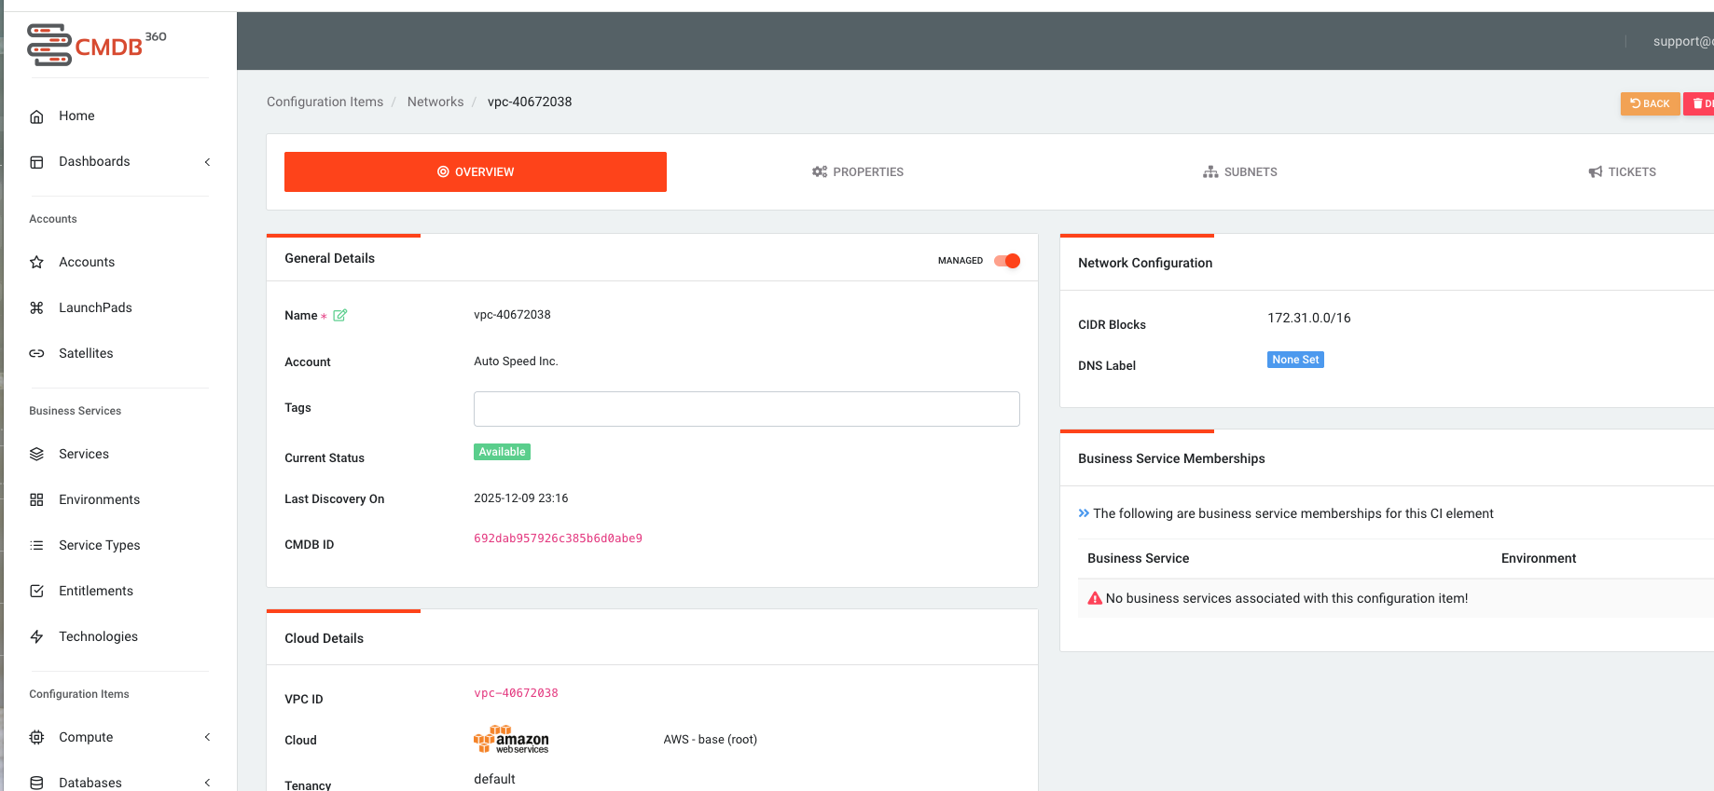This screenshot has width=1714, height=791.
Task: Click the Networks breadcrumb link
Action: [435, 102]
